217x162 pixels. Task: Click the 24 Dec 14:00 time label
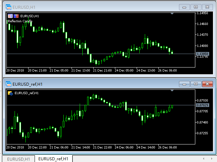(x=146, y=147)
